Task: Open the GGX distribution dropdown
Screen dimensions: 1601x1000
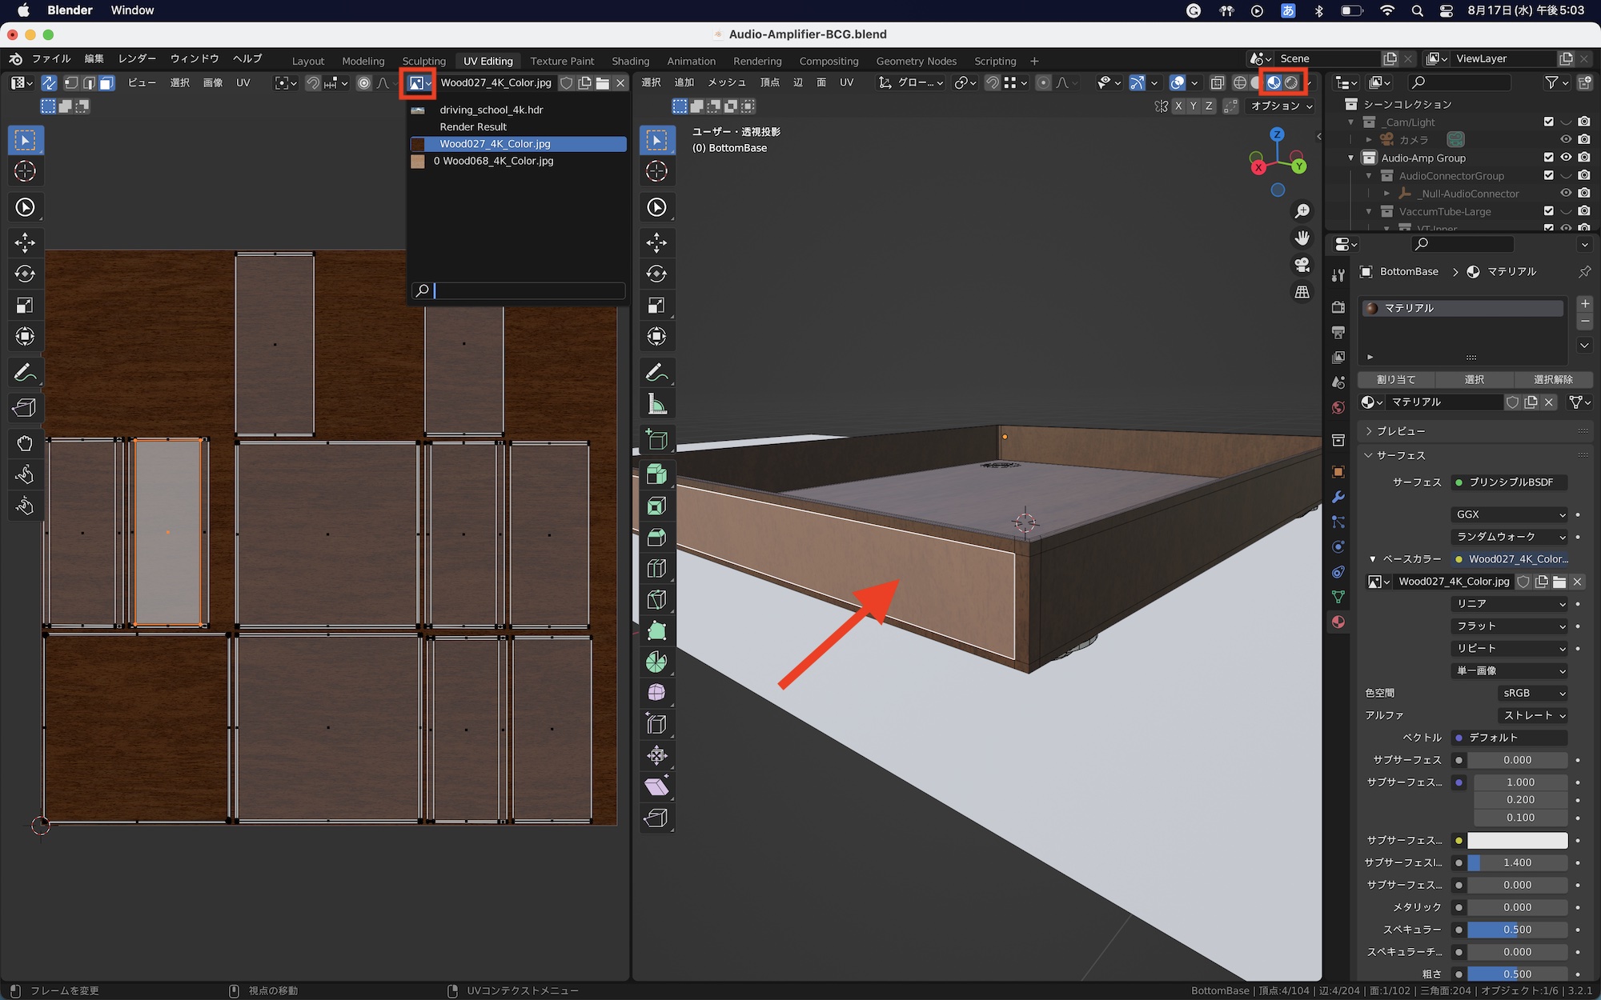Action: 1510,514
